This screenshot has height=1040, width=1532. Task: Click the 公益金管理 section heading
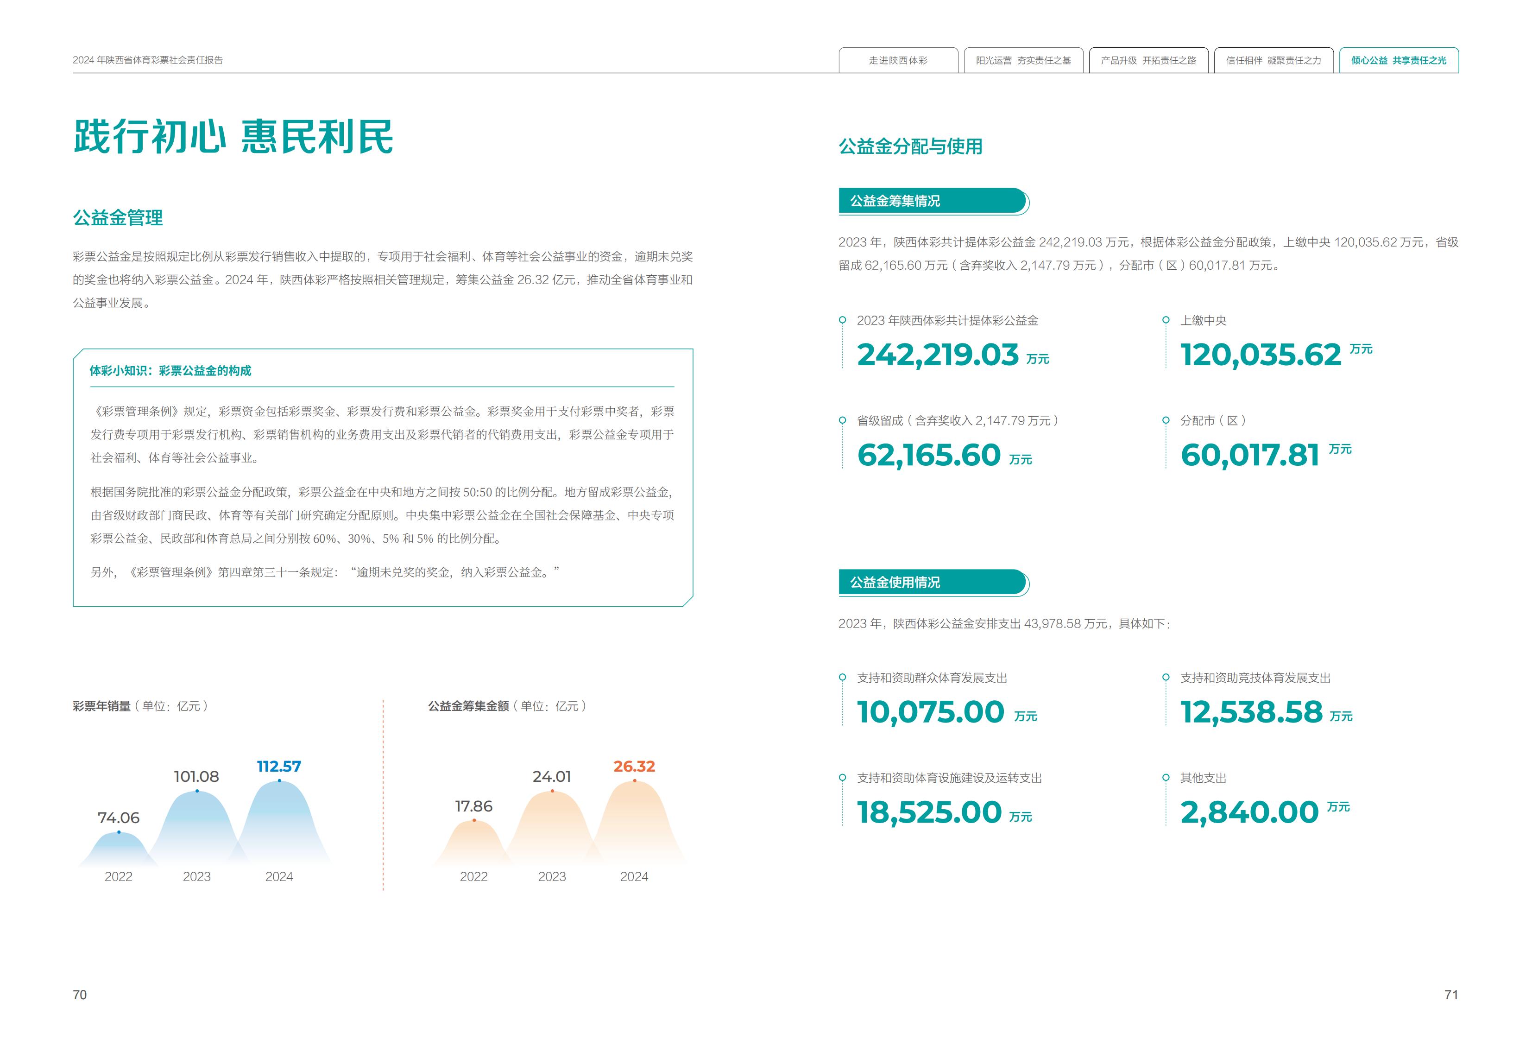pyautogui.click(x=118, y=218)
